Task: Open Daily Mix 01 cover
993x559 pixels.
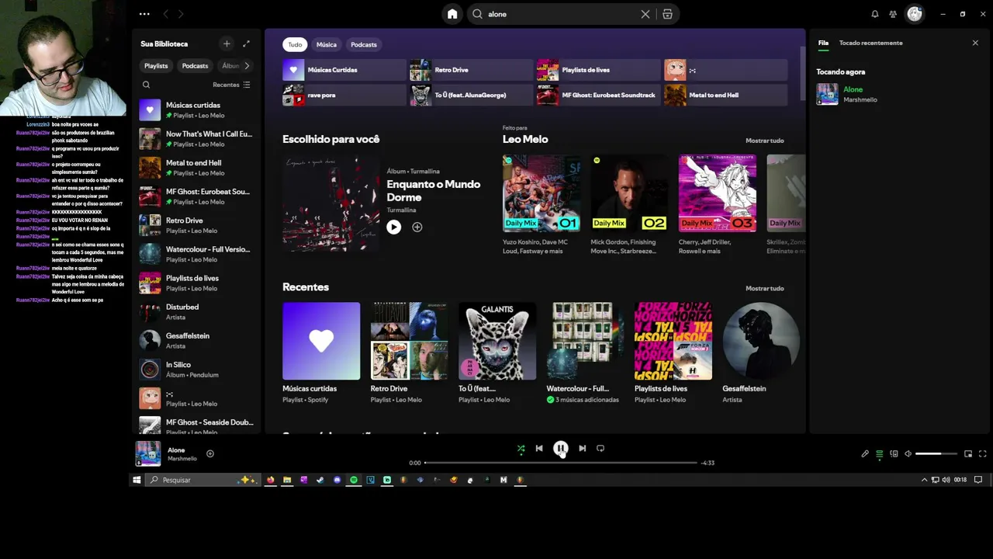Action: (x=541, y=193)
